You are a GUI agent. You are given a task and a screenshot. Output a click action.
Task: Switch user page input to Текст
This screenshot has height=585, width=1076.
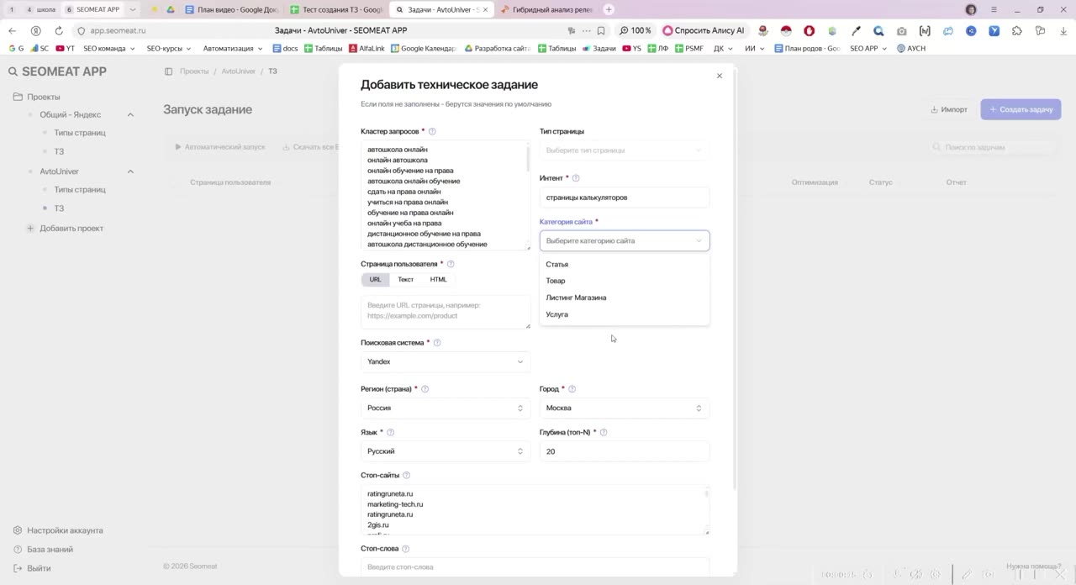point(406,280)
